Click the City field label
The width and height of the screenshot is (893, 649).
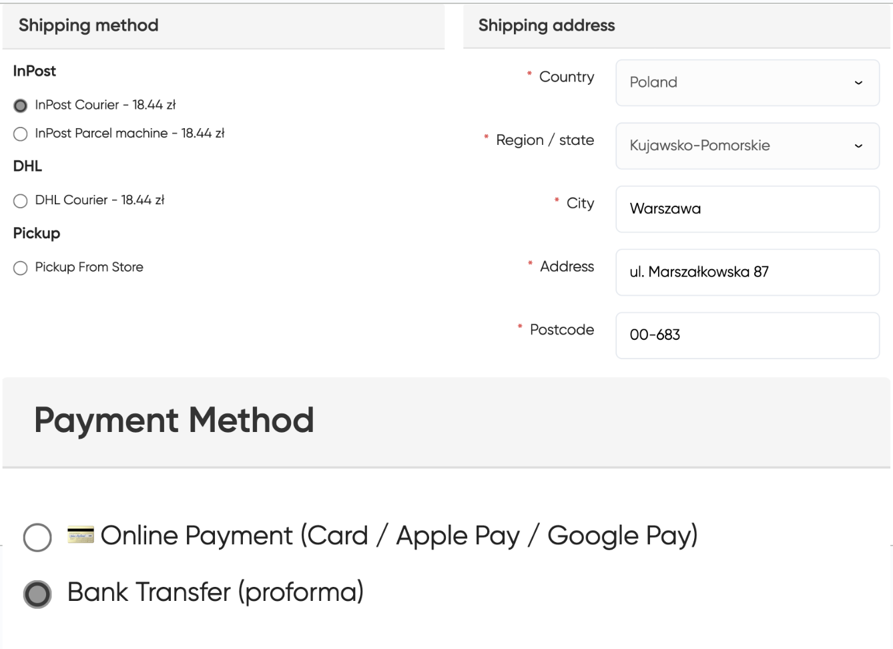tap(580, 203)
